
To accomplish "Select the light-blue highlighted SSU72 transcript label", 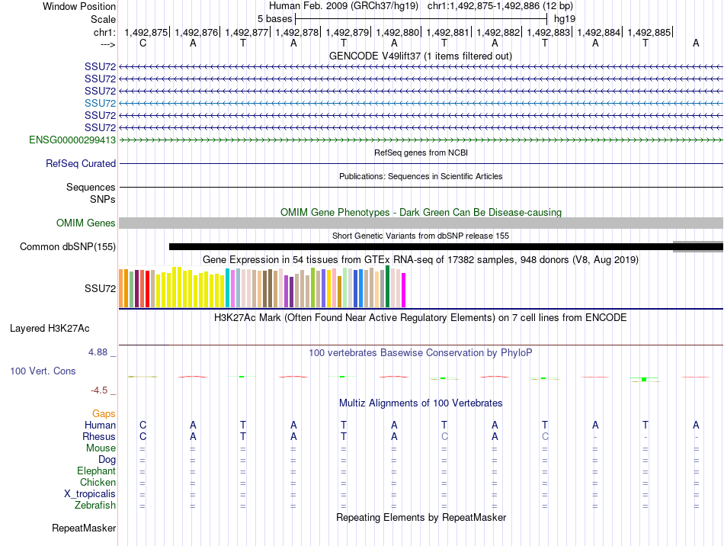I will pyautogui.click(x=100, y=103).
